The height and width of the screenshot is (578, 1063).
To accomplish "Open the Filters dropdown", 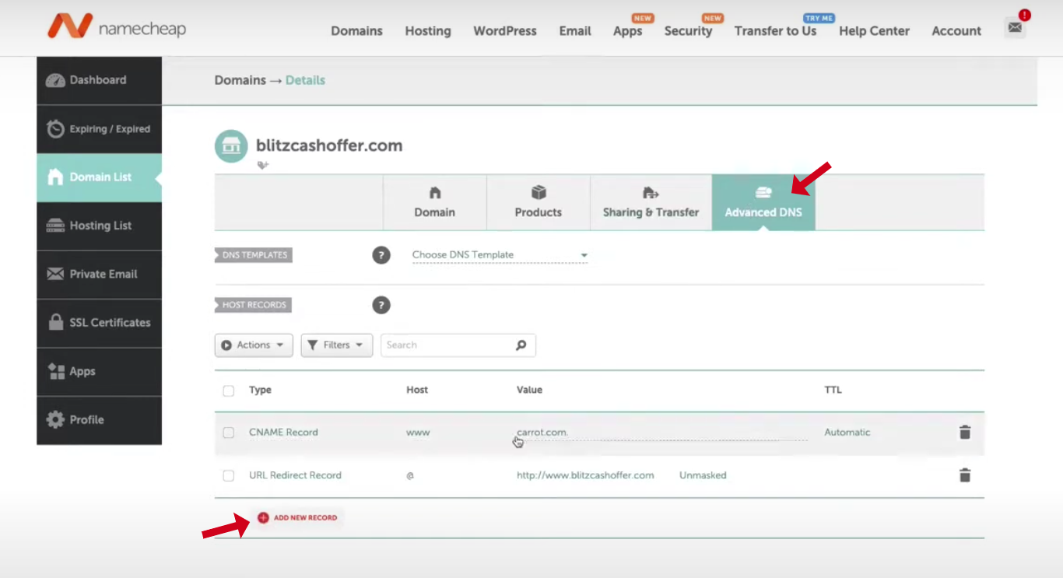I will coord(337,345).
